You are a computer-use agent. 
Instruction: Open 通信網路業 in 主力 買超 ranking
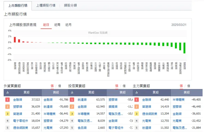coord(150,114)
